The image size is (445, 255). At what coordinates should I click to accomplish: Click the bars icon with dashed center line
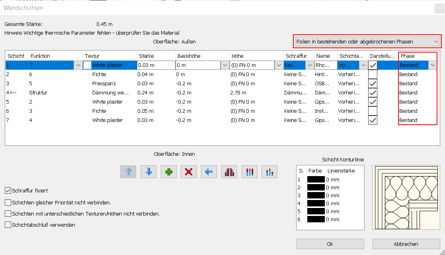pyautogui.click(x=229, y=172)
